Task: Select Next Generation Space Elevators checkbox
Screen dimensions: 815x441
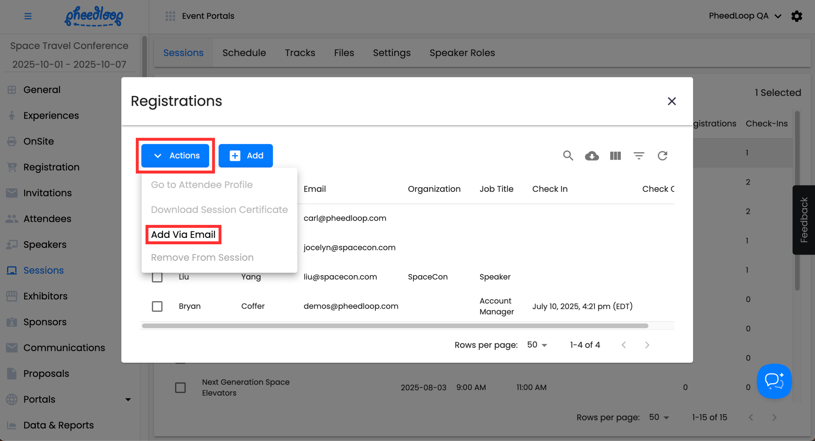Action: [x=180, y=387]
